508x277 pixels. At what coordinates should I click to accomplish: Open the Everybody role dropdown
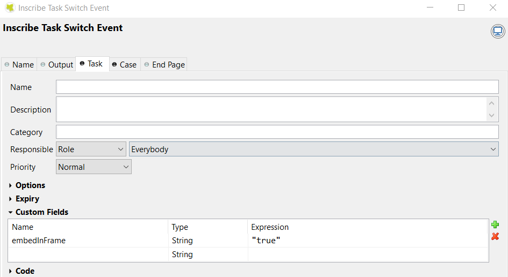click(314, 149)
